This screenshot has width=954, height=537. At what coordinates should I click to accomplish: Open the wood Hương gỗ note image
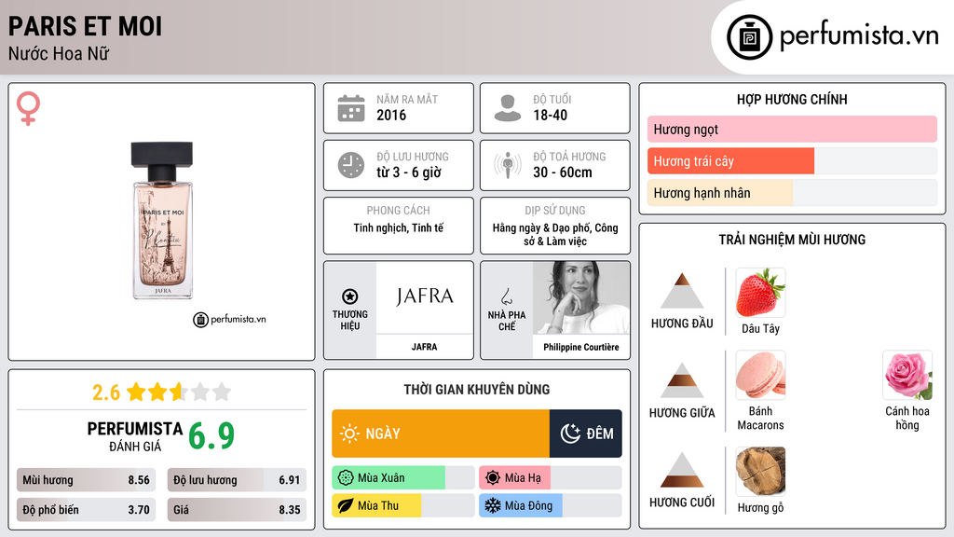click(760, 471)
